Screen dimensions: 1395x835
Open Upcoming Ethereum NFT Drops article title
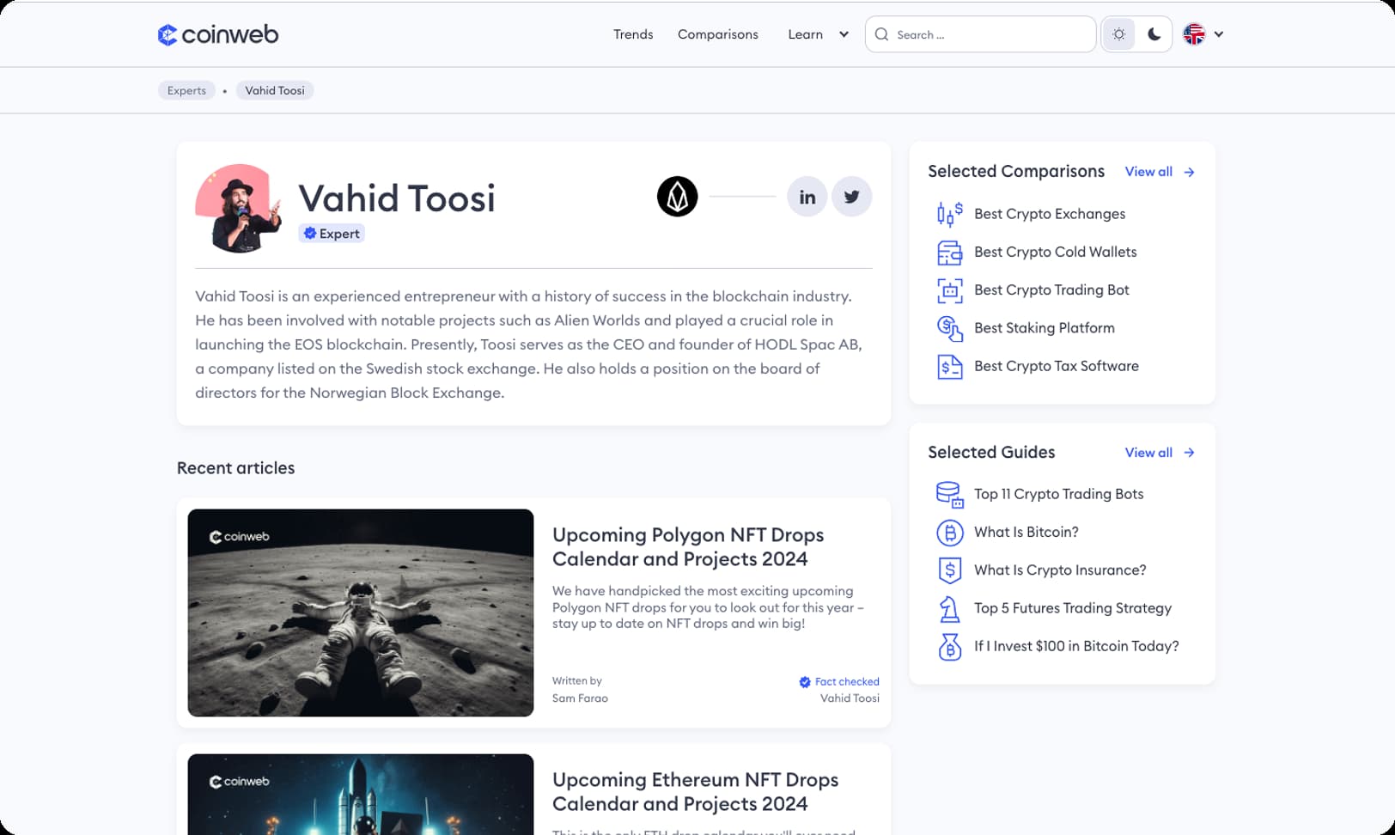pyautogui.click(x=695, y=791)
